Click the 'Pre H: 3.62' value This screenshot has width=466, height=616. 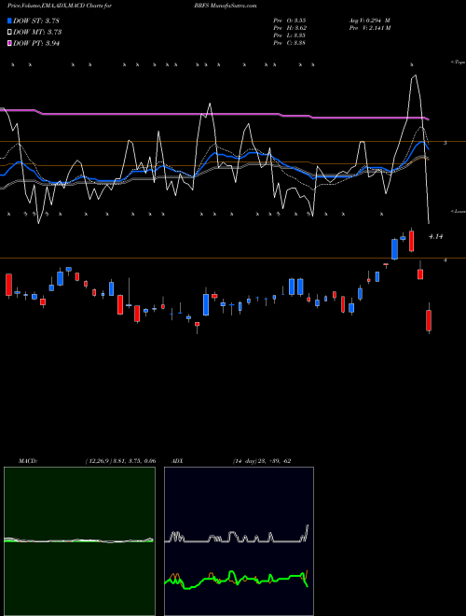click(x=290, y=28)
